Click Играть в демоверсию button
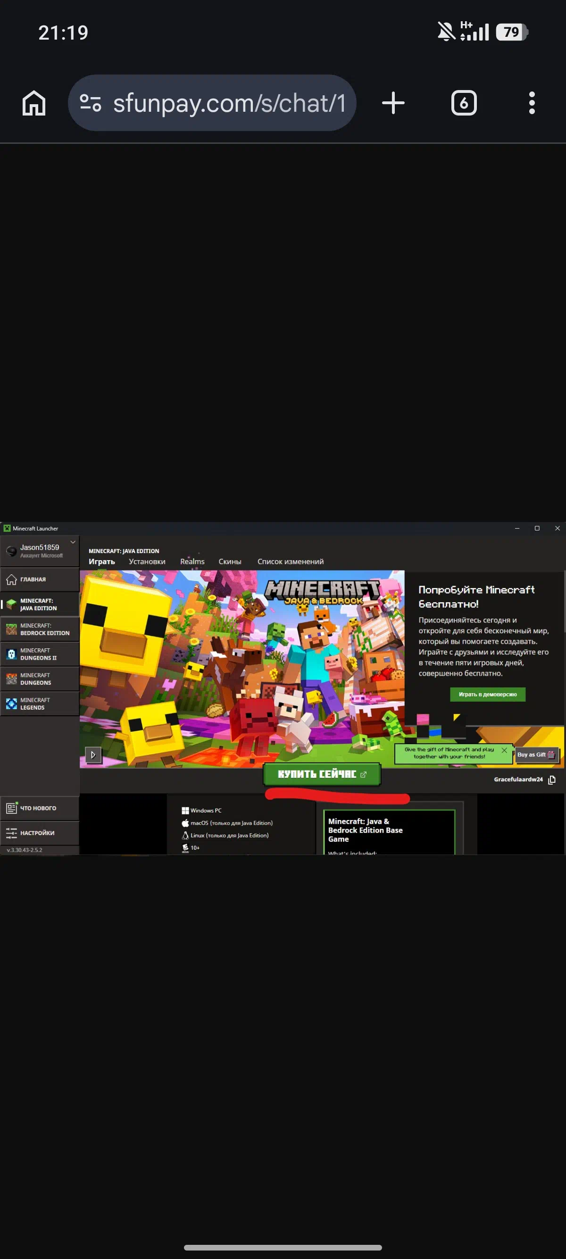566x1259 pixels. (487, 694)
